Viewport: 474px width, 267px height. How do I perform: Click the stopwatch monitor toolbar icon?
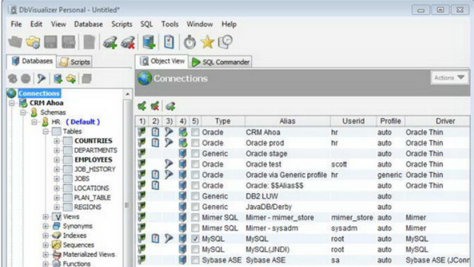tap(189, 42)
